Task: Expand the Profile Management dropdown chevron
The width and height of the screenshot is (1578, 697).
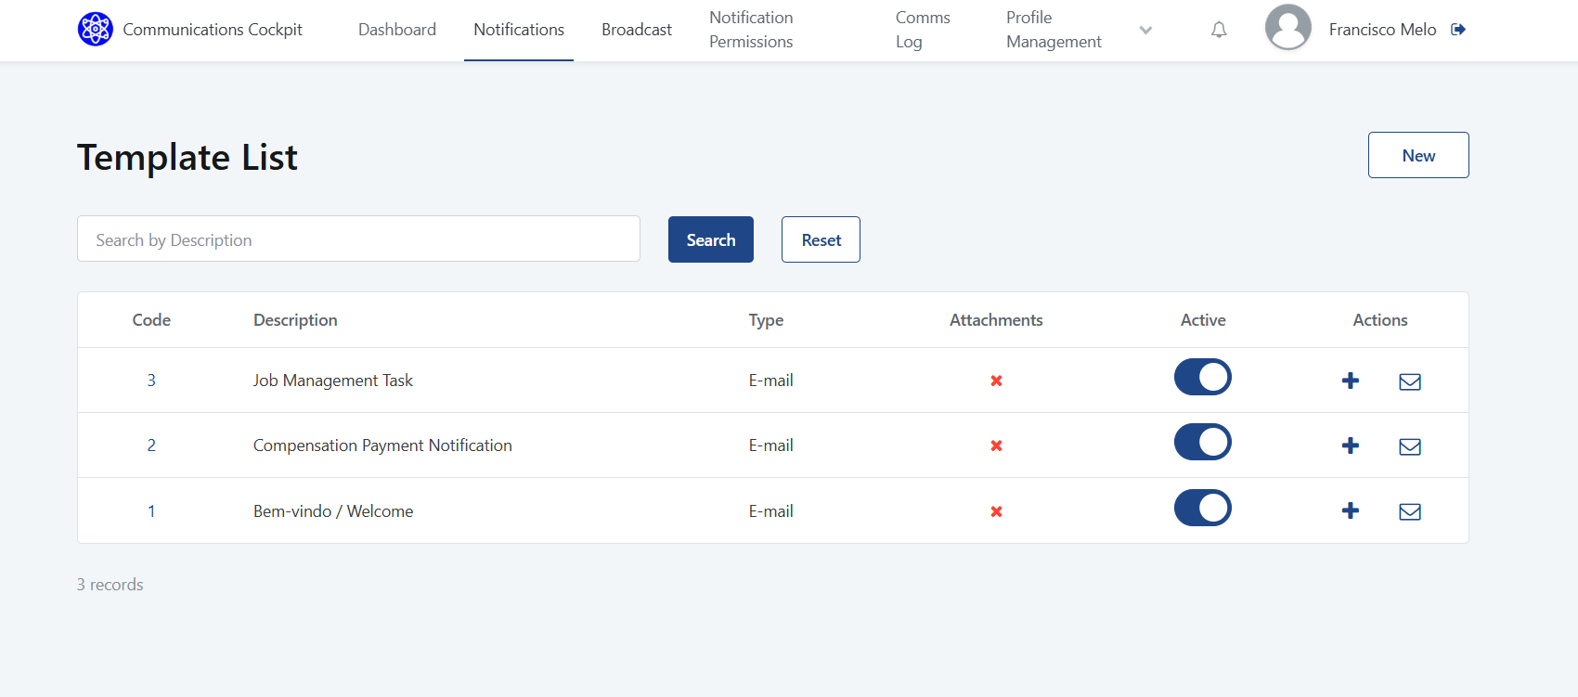Action: (x=1145, y=30)
